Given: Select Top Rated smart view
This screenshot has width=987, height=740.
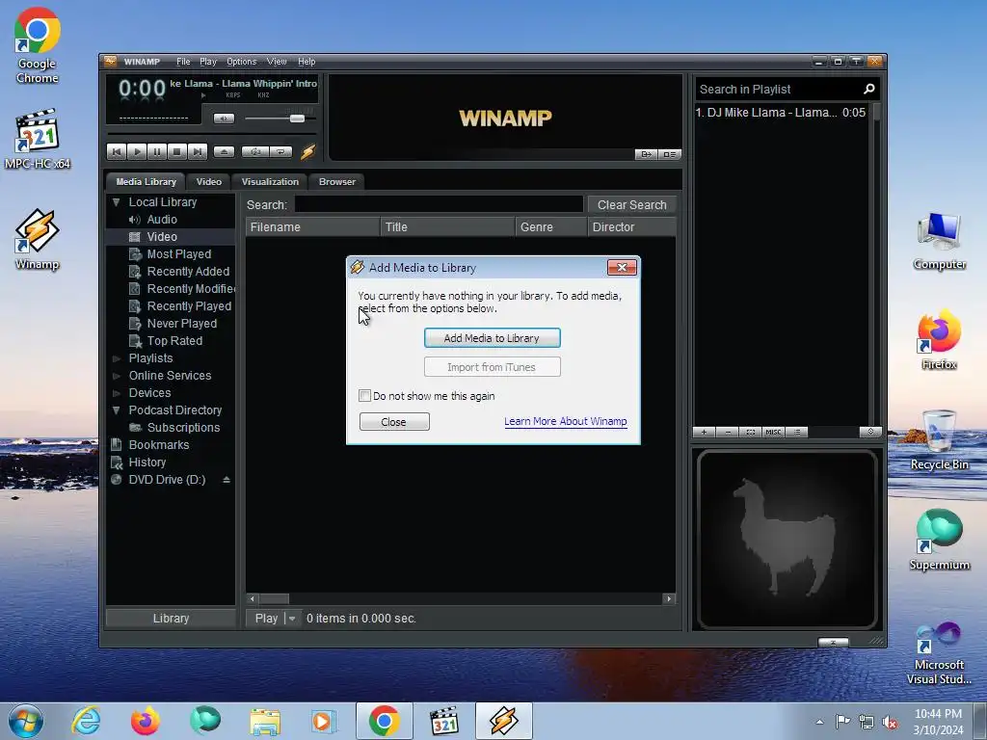Looking at the screenshot, I should (x=174, y=341).
